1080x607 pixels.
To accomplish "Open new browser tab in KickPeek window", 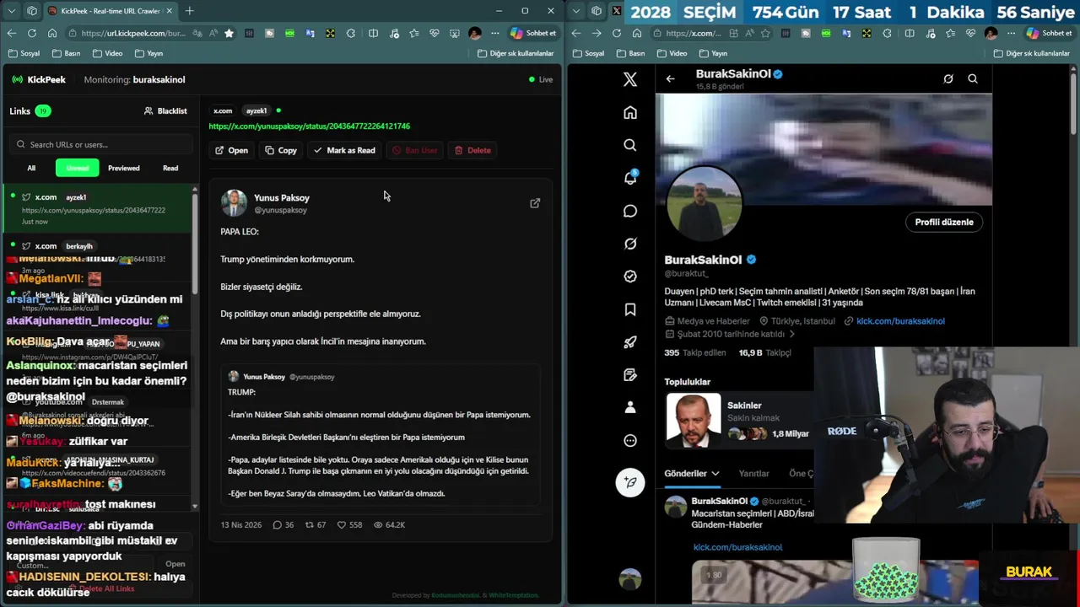I will (x=189, y=11).
